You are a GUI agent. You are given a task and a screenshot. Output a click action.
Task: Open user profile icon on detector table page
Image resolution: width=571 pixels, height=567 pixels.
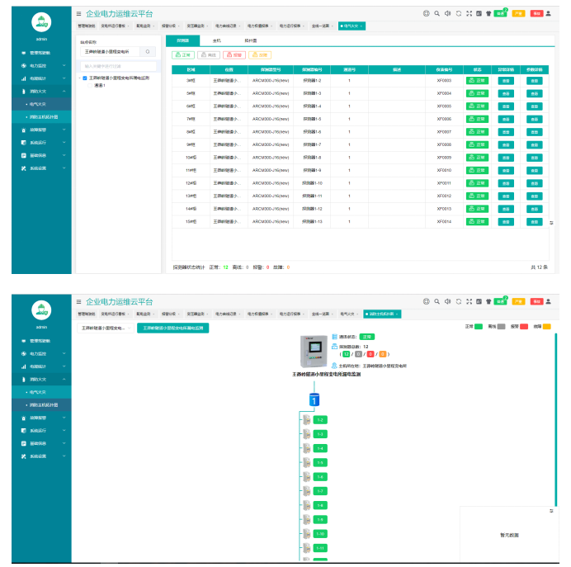point(548,13)
